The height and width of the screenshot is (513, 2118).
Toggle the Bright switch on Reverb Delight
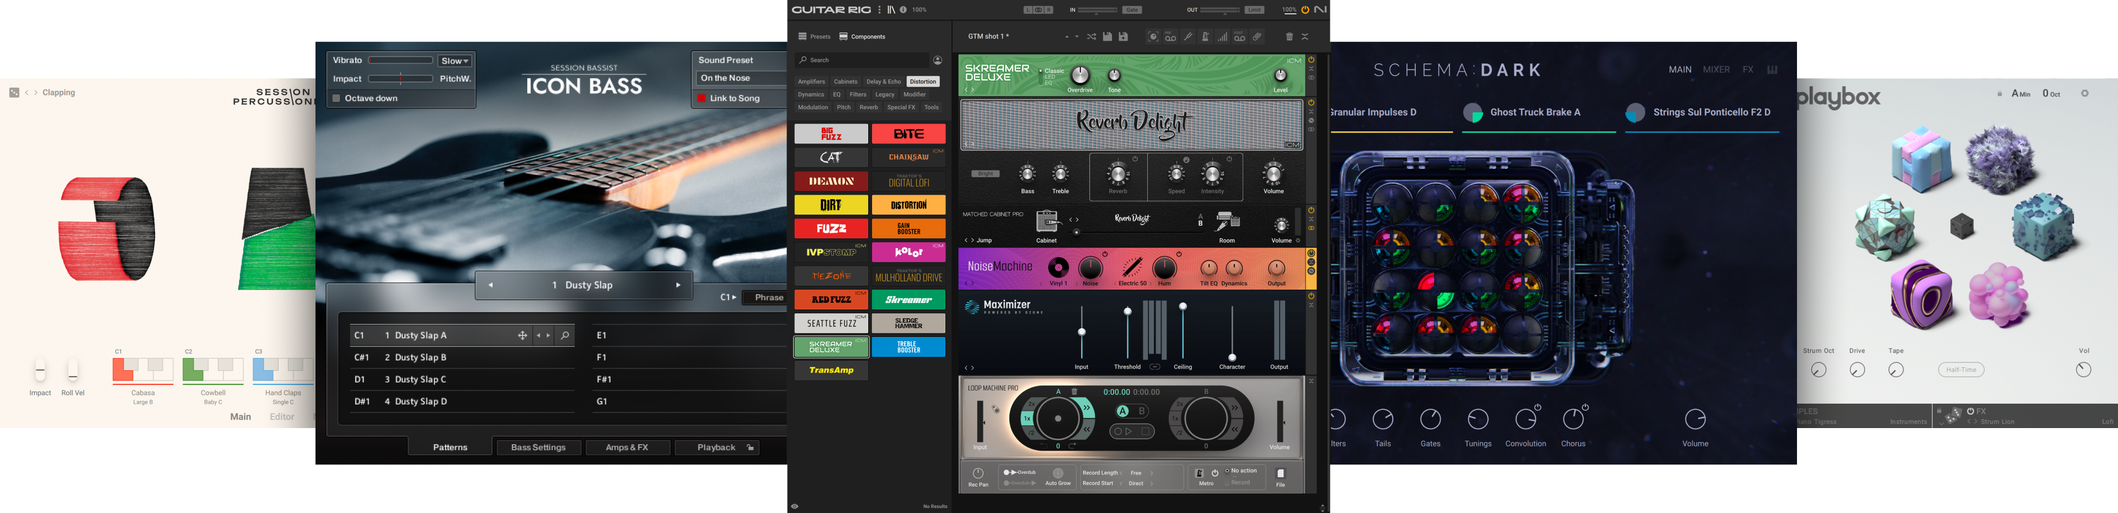986,173
